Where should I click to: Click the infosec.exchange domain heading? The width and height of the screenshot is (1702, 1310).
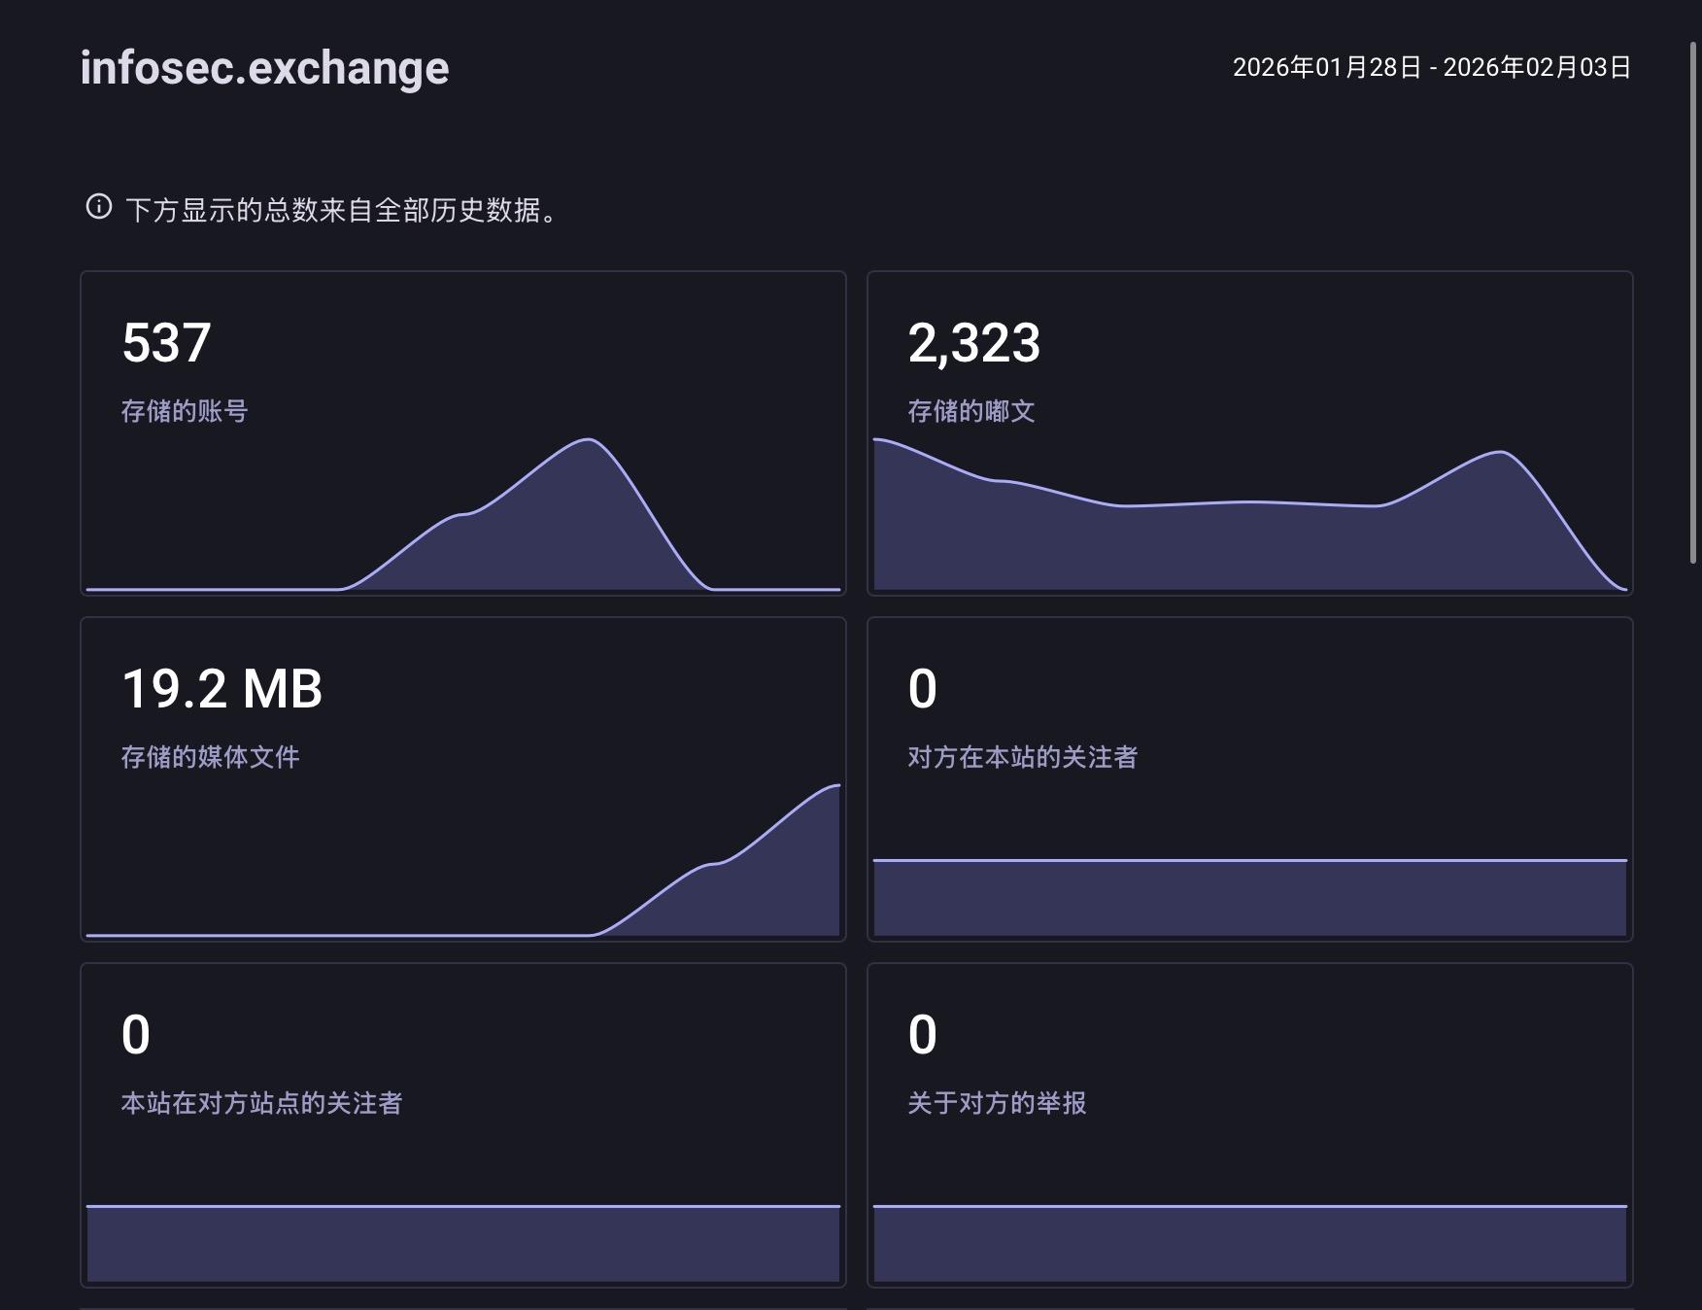[264, 68]
